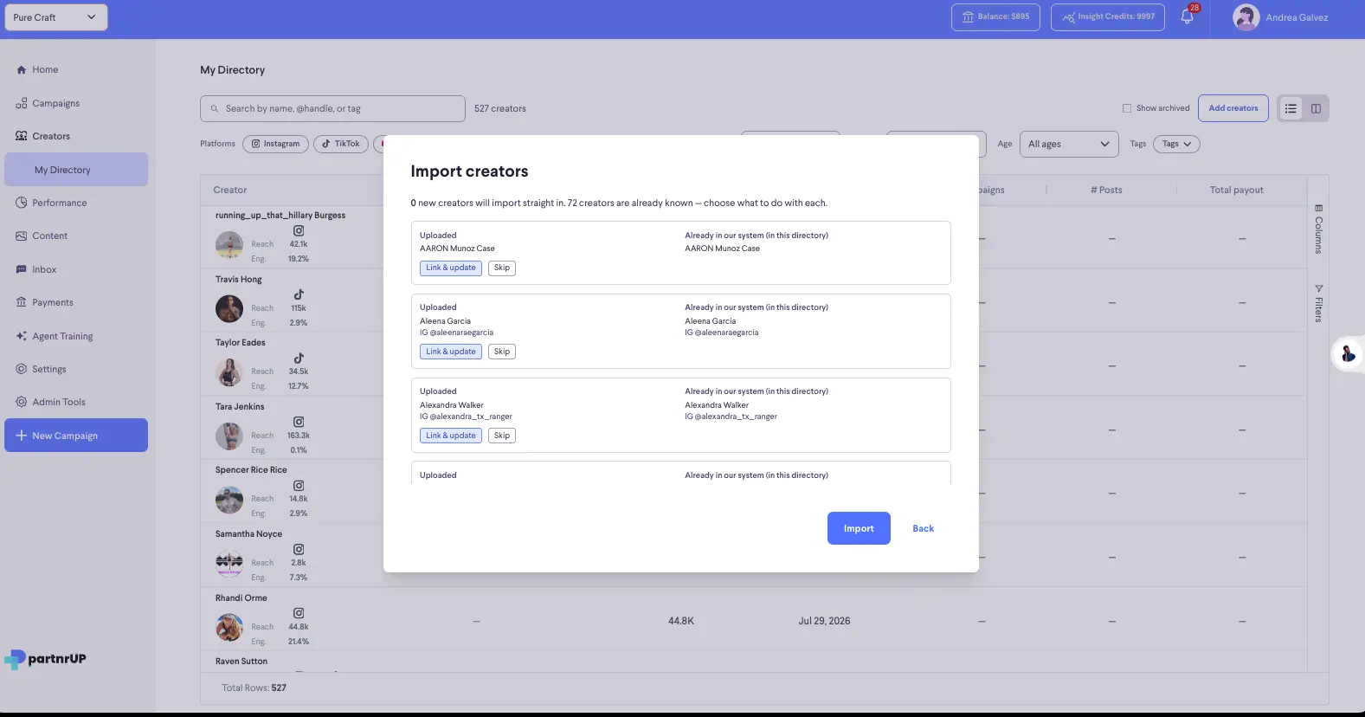Focus the search by name field
This screenshot has height=717, width=1365.
[x=333, y=108]
